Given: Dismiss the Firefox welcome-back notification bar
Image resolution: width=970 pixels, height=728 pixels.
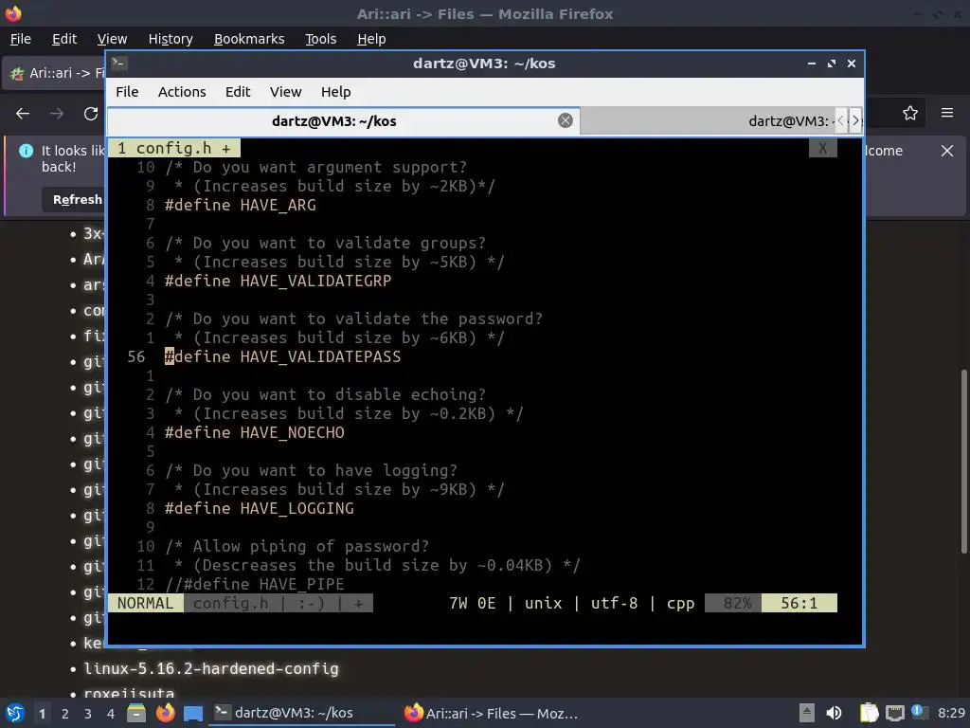Looking at the screenshot, I should [x=946, y=151].
